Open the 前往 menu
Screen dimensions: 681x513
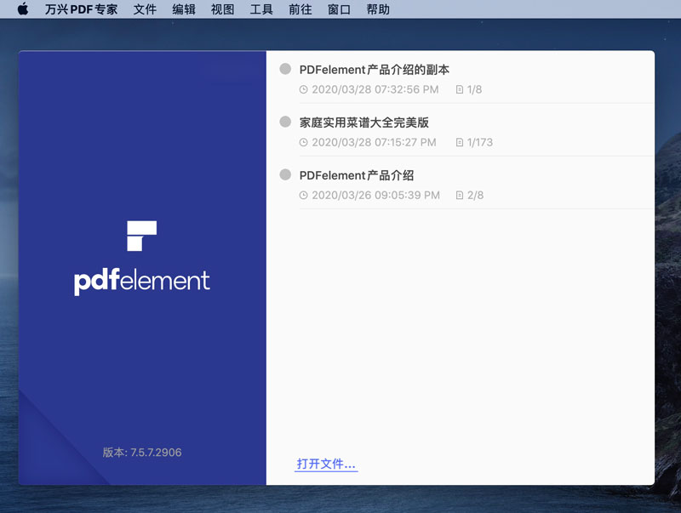pyautogui.click(x=299, y=10)
